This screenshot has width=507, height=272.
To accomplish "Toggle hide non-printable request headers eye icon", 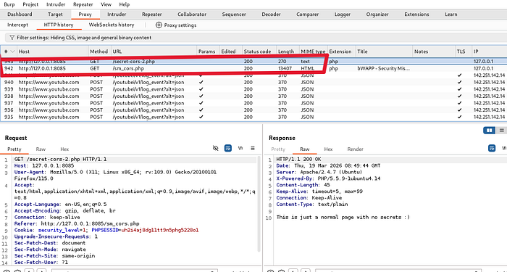I will [x=216, y=148].
